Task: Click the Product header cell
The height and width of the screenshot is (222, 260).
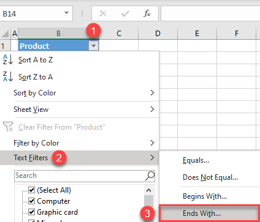Action: [x=53, y=46]
